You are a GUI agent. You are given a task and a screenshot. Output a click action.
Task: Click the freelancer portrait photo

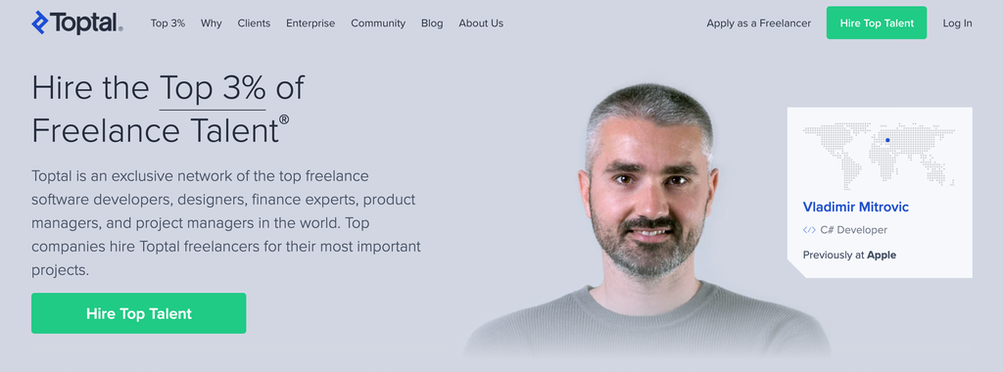(x=647, y=220)
